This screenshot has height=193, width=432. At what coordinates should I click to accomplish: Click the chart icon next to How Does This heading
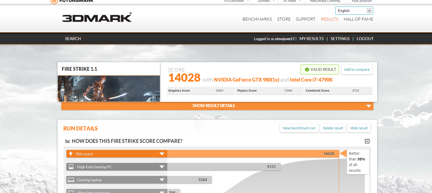click(x=68, y=141)
